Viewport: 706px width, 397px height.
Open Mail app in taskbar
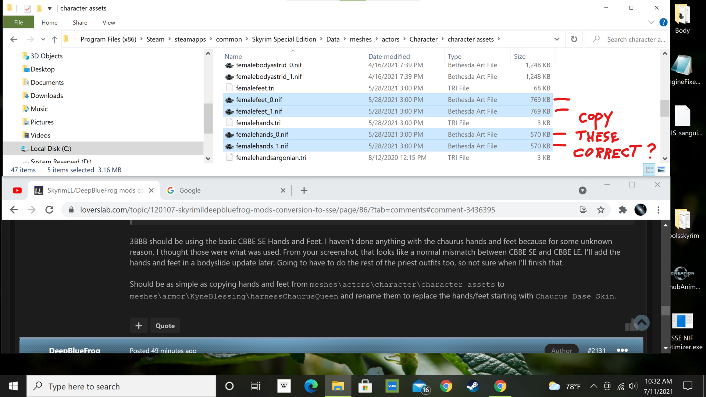pyautogui.click(x=420, y=386)
